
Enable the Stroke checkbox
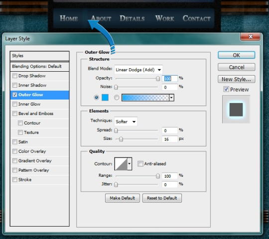click(15, 180)
